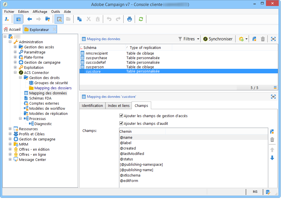Switch to the Index et liens tab
The image size is (285, 201).
119,106
